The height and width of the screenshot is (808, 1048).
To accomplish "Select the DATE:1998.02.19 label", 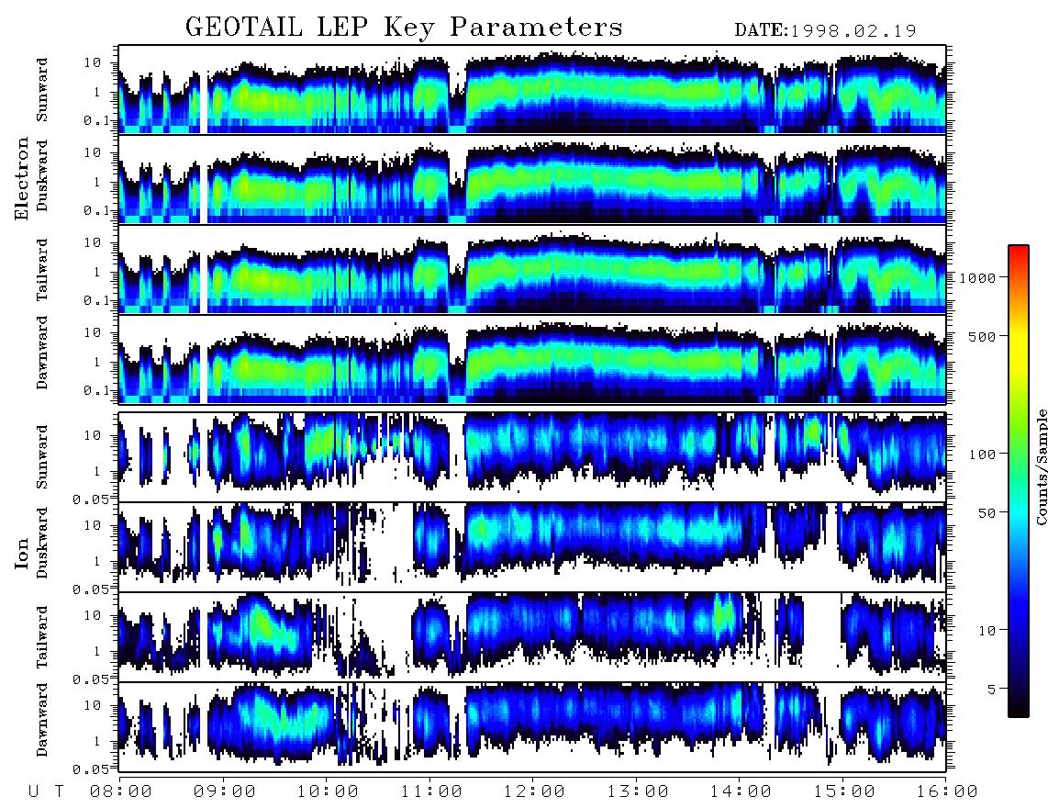I will pyautogui.click(x=825, y=30).
